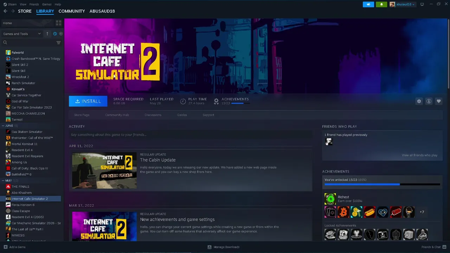The height and width of the screenshot is (253, 450).
Task: Open the Games menu
Action: [x=47, y=4]
